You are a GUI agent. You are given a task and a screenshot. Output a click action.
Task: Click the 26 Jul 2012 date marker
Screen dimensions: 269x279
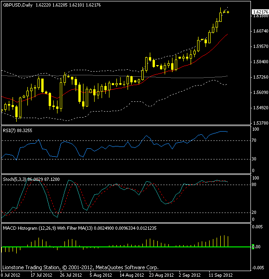point(71,275)
